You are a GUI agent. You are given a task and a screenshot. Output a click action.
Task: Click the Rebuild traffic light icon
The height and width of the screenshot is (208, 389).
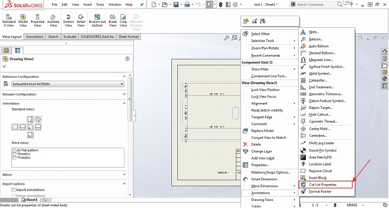(x=220, y=4)
